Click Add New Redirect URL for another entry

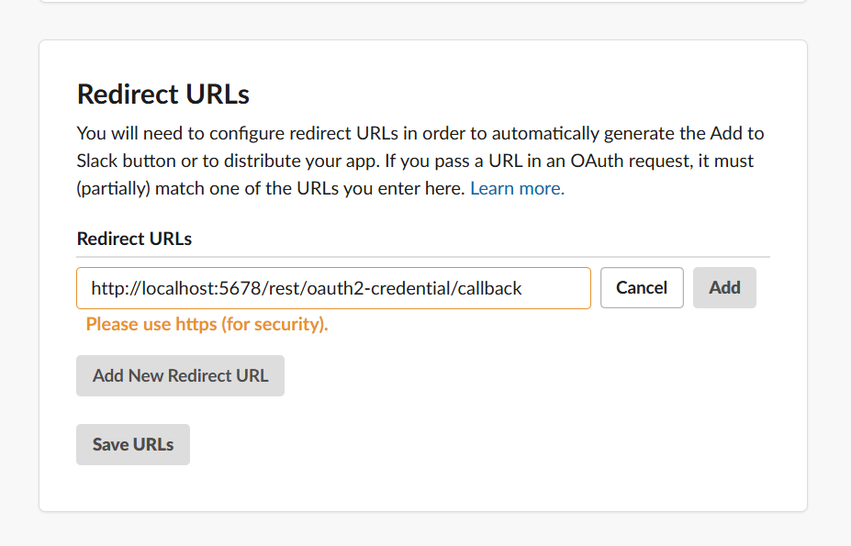pos(180,375)
